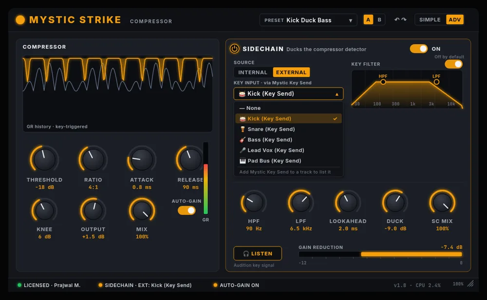Select INTERNAL sidechain source
This screenshot has width=487, height=300.
[x=253, y=72]
